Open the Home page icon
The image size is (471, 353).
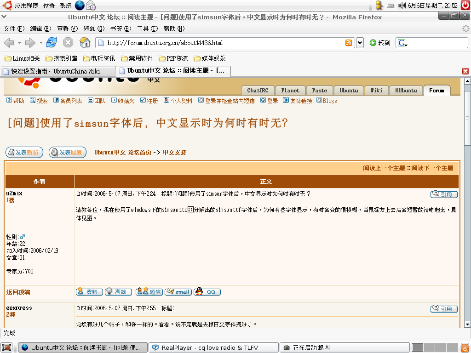tap(85, 43)
